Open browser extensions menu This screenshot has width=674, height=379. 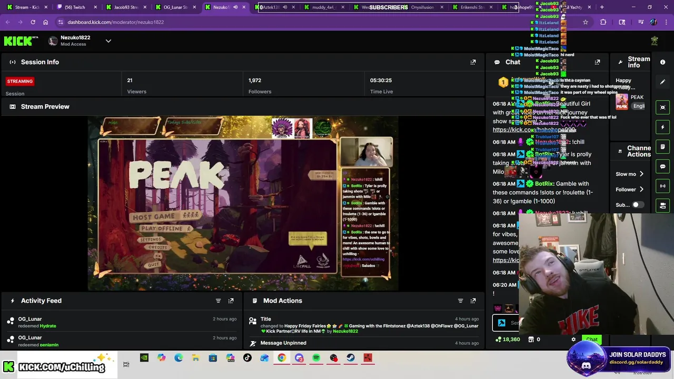pyautogui.click(x=603, y=22)
